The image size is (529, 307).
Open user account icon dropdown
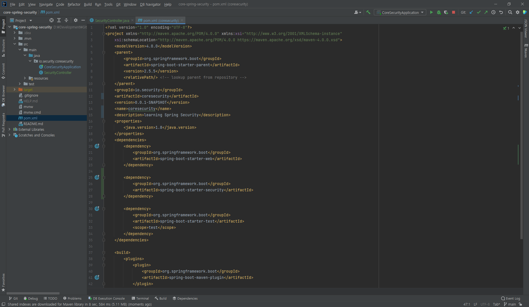tap(358, 12)
